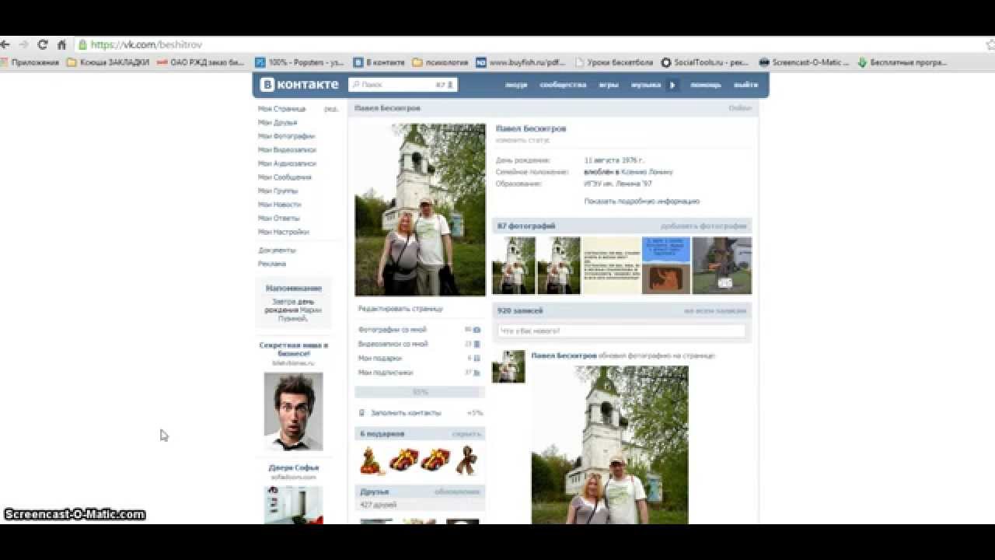Open the large profile photo
995x560 pixels.
coord(421,210)
